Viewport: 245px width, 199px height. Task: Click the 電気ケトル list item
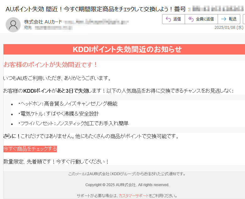[59, 114]
